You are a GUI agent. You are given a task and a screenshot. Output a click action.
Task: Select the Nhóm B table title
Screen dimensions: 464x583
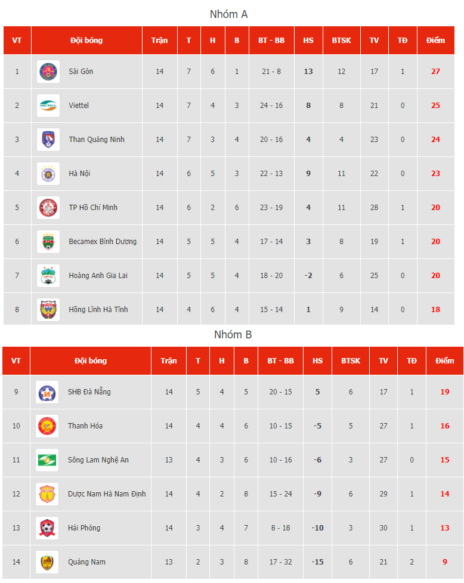click(x=233, y=335)
